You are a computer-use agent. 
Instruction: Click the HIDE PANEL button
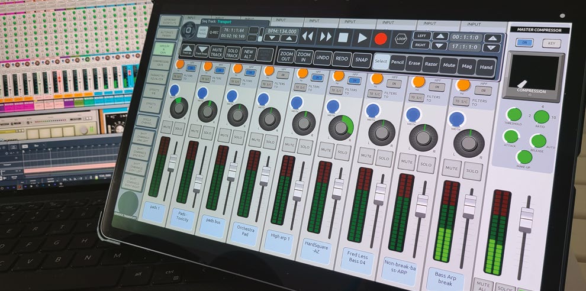[202, 32]
